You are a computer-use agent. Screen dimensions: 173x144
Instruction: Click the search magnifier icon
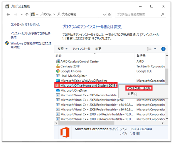(163, 15)
